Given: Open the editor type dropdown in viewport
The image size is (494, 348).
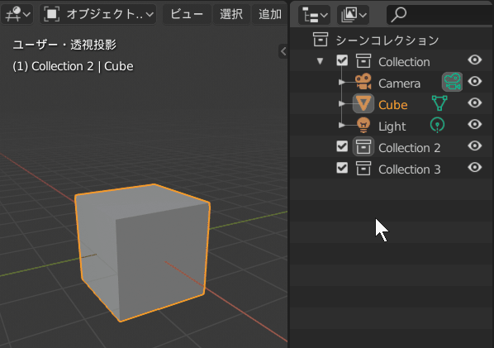Looking at the screenshot, I should (x=17, y=14).
